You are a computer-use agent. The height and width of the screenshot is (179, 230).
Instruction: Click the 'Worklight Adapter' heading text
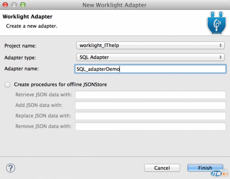28,16
